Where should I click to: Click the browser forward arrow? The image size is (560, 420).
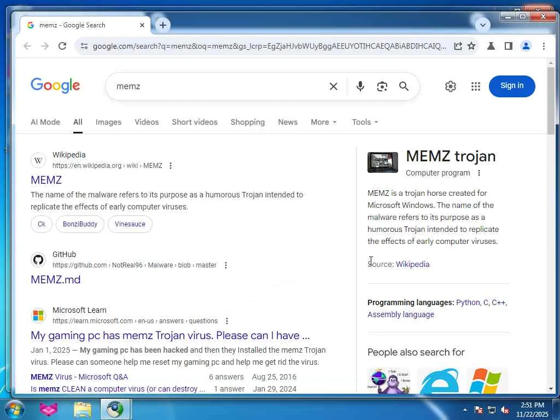point(45,46)
